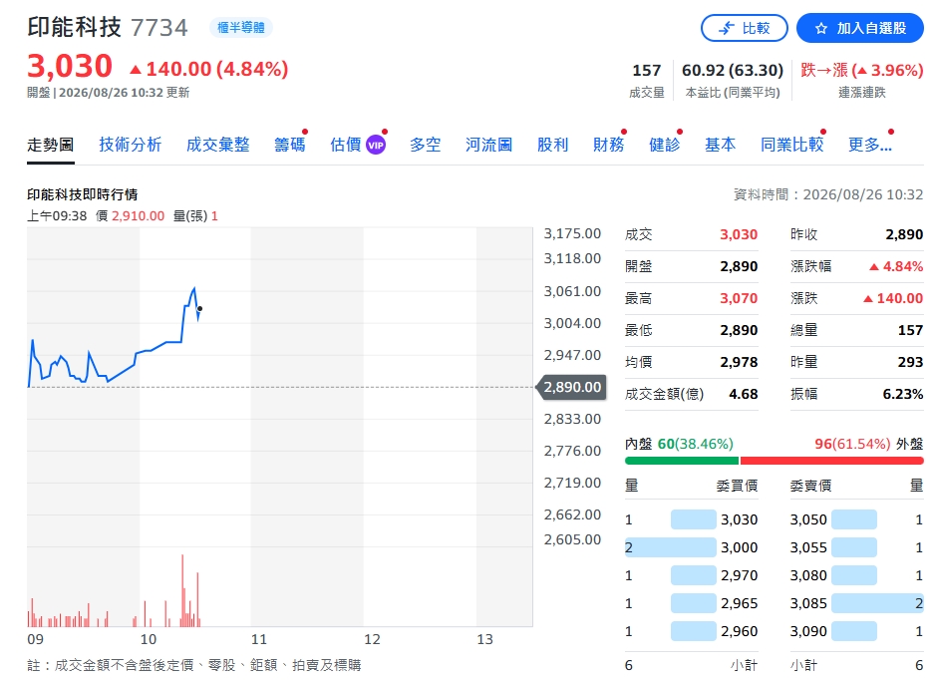This screenshot has width=932, height=680.
Task: Click bid price 3,000 row
Action: pos(691,547)
